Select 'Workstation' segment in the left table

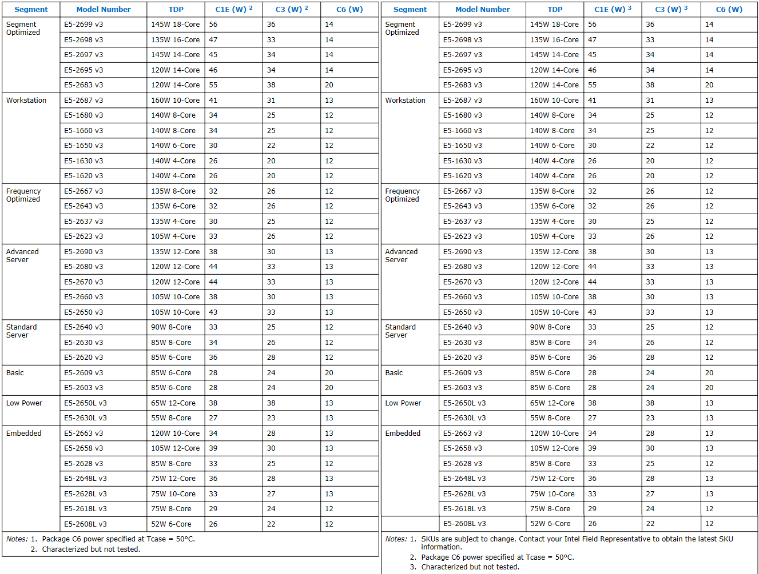tap(26, 101)
